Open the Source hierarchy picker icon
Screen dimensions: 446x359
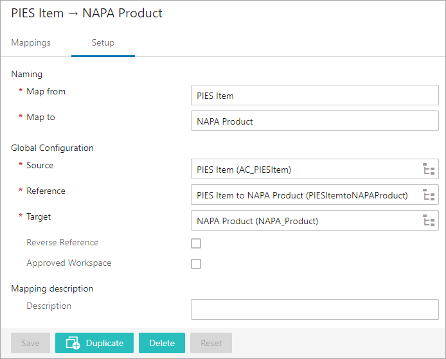429,169
